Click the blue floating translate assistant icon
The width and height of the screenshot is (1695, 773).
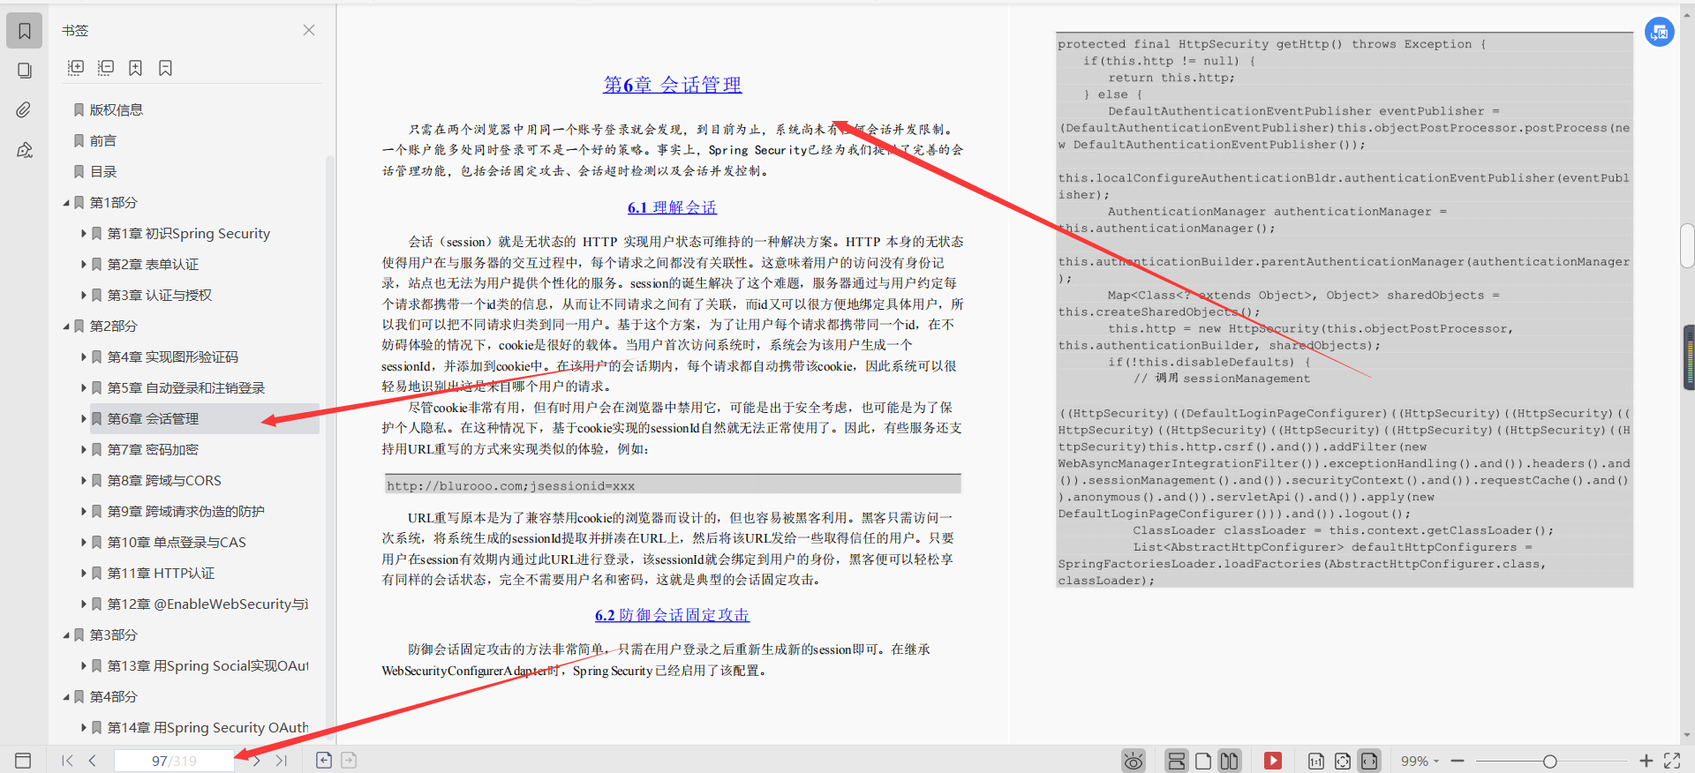tap(1660, 33)
